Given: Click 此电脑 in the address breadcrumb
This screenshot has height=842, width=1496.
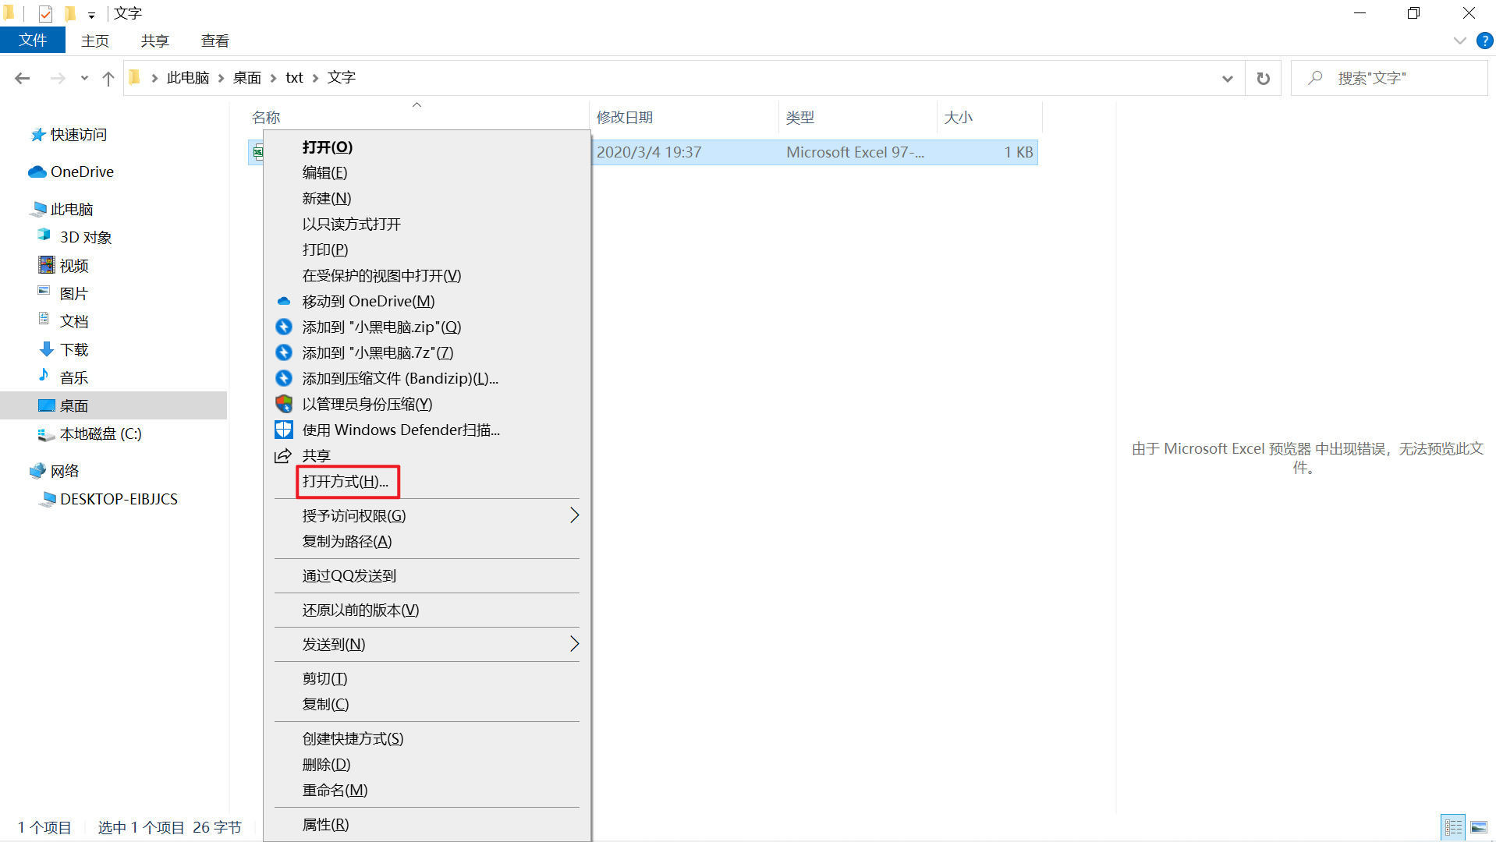Looking at the screenshot, I should pos(188,78).
